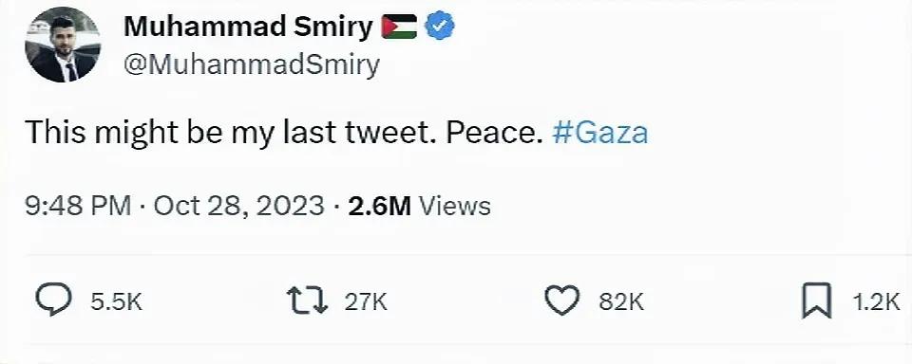Click the 5.5K replies count
Image resolution: width=912 pixels, height=364 pixels.
pyautogui.click(x=116, y=301)
